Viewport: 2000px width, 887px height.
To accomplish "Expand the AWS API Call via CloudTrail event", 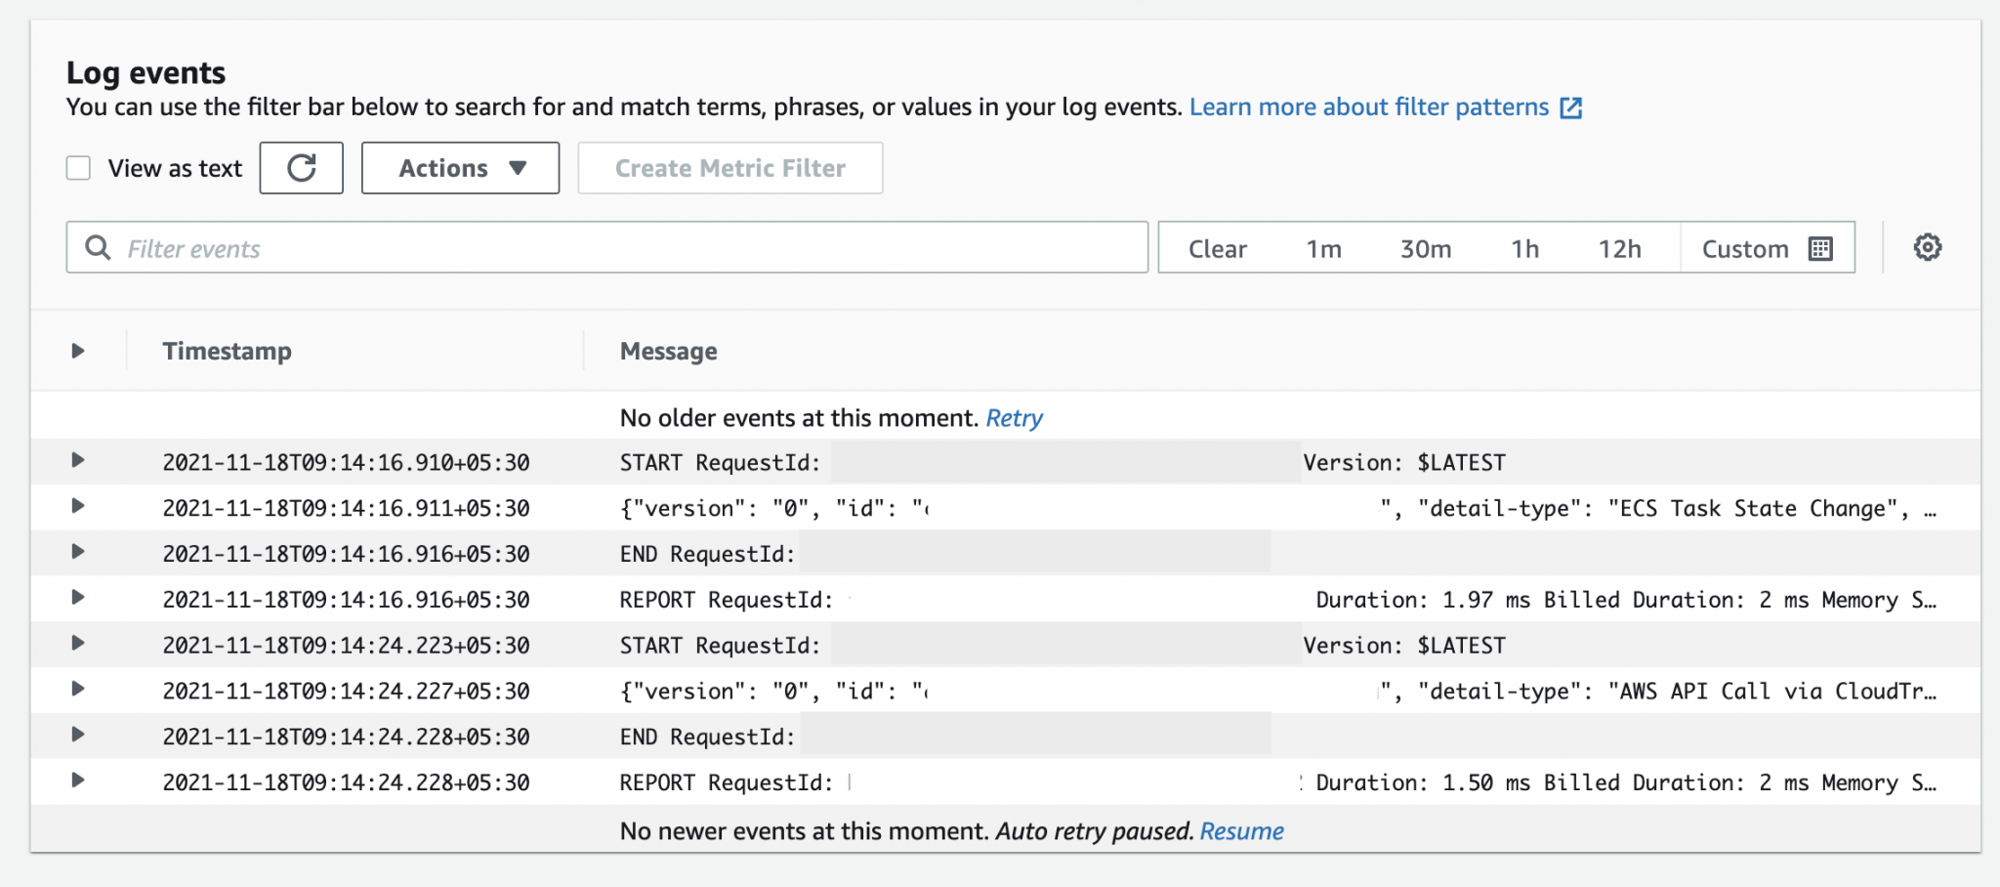I will click(78, 691).
